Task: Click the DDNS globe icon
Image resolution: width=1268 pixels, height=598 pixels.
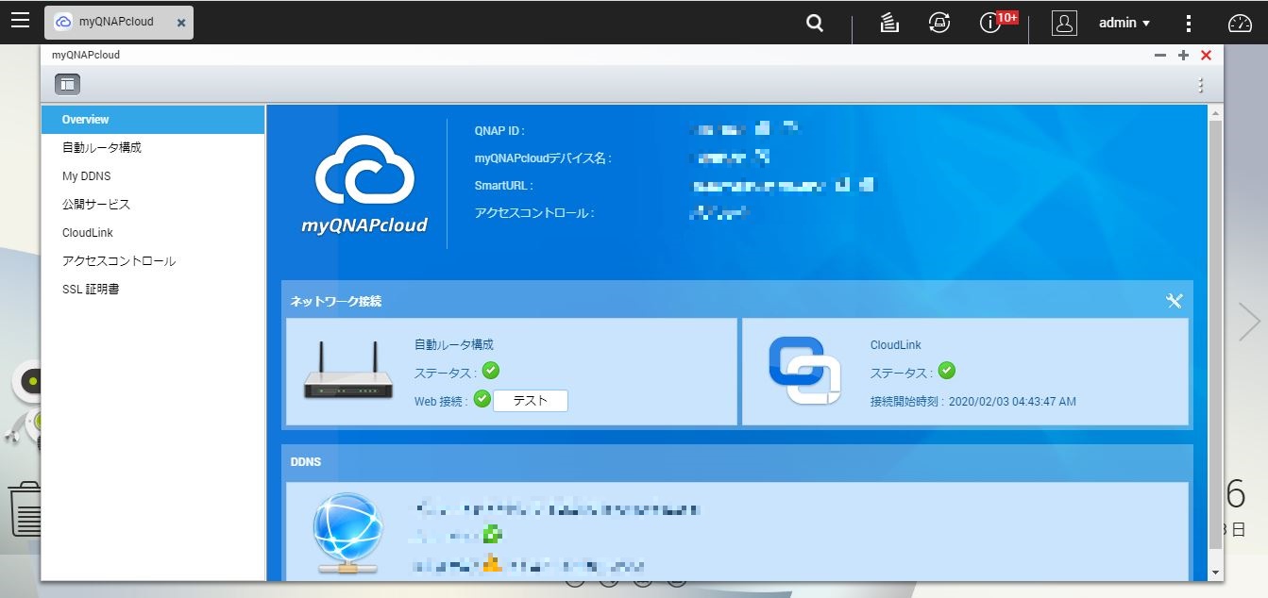Action: click(x=348, y=534)
